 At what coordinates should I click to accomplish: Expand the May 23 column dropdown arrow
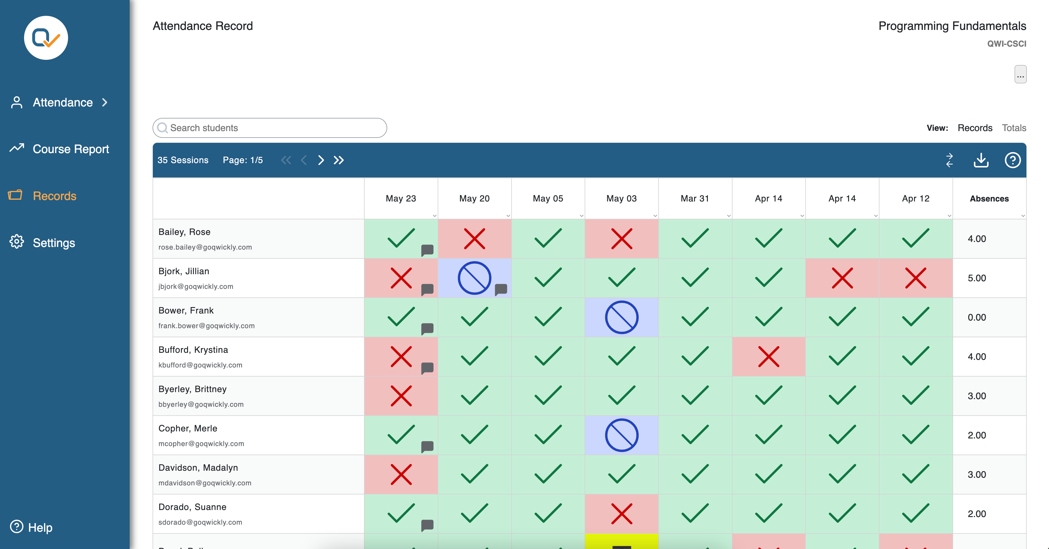434,216
